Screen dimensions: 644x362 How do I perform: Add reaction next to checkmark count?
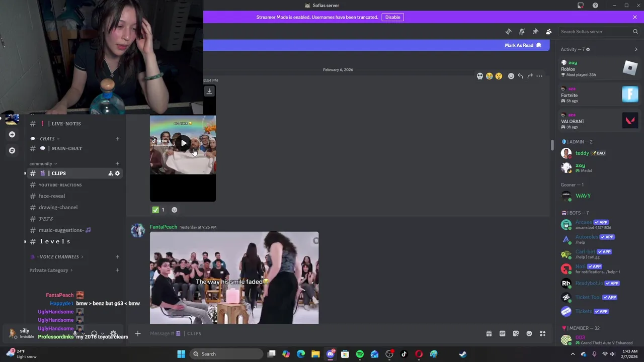pyautogui.click(x=174, y=210)
